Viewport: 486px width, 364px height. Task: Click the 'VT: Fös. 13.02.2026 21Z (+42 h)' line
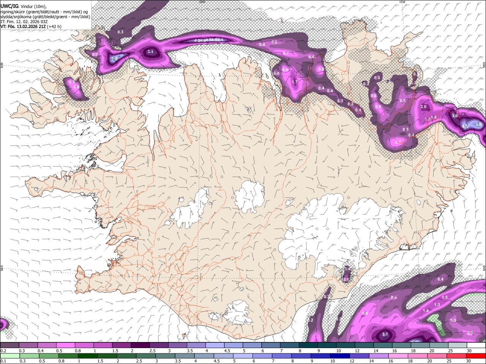click(31, 27)
